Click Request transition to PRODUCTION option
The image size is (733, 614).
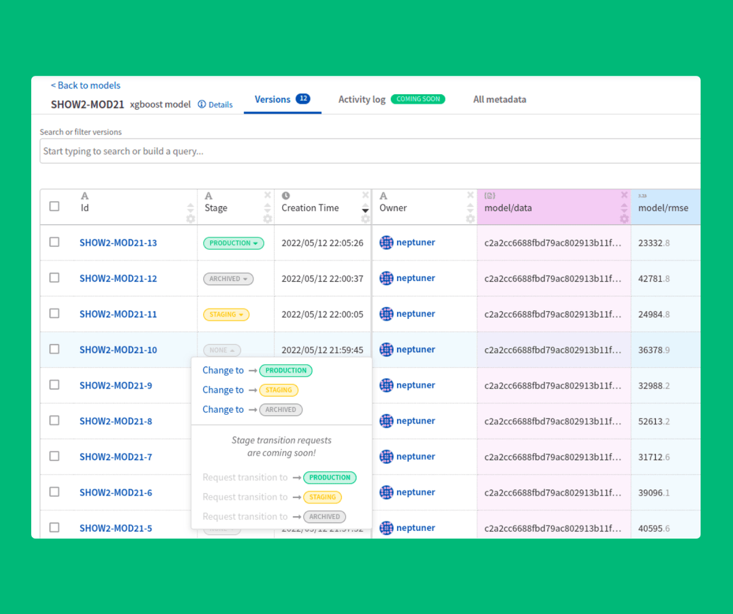point(279,478)
